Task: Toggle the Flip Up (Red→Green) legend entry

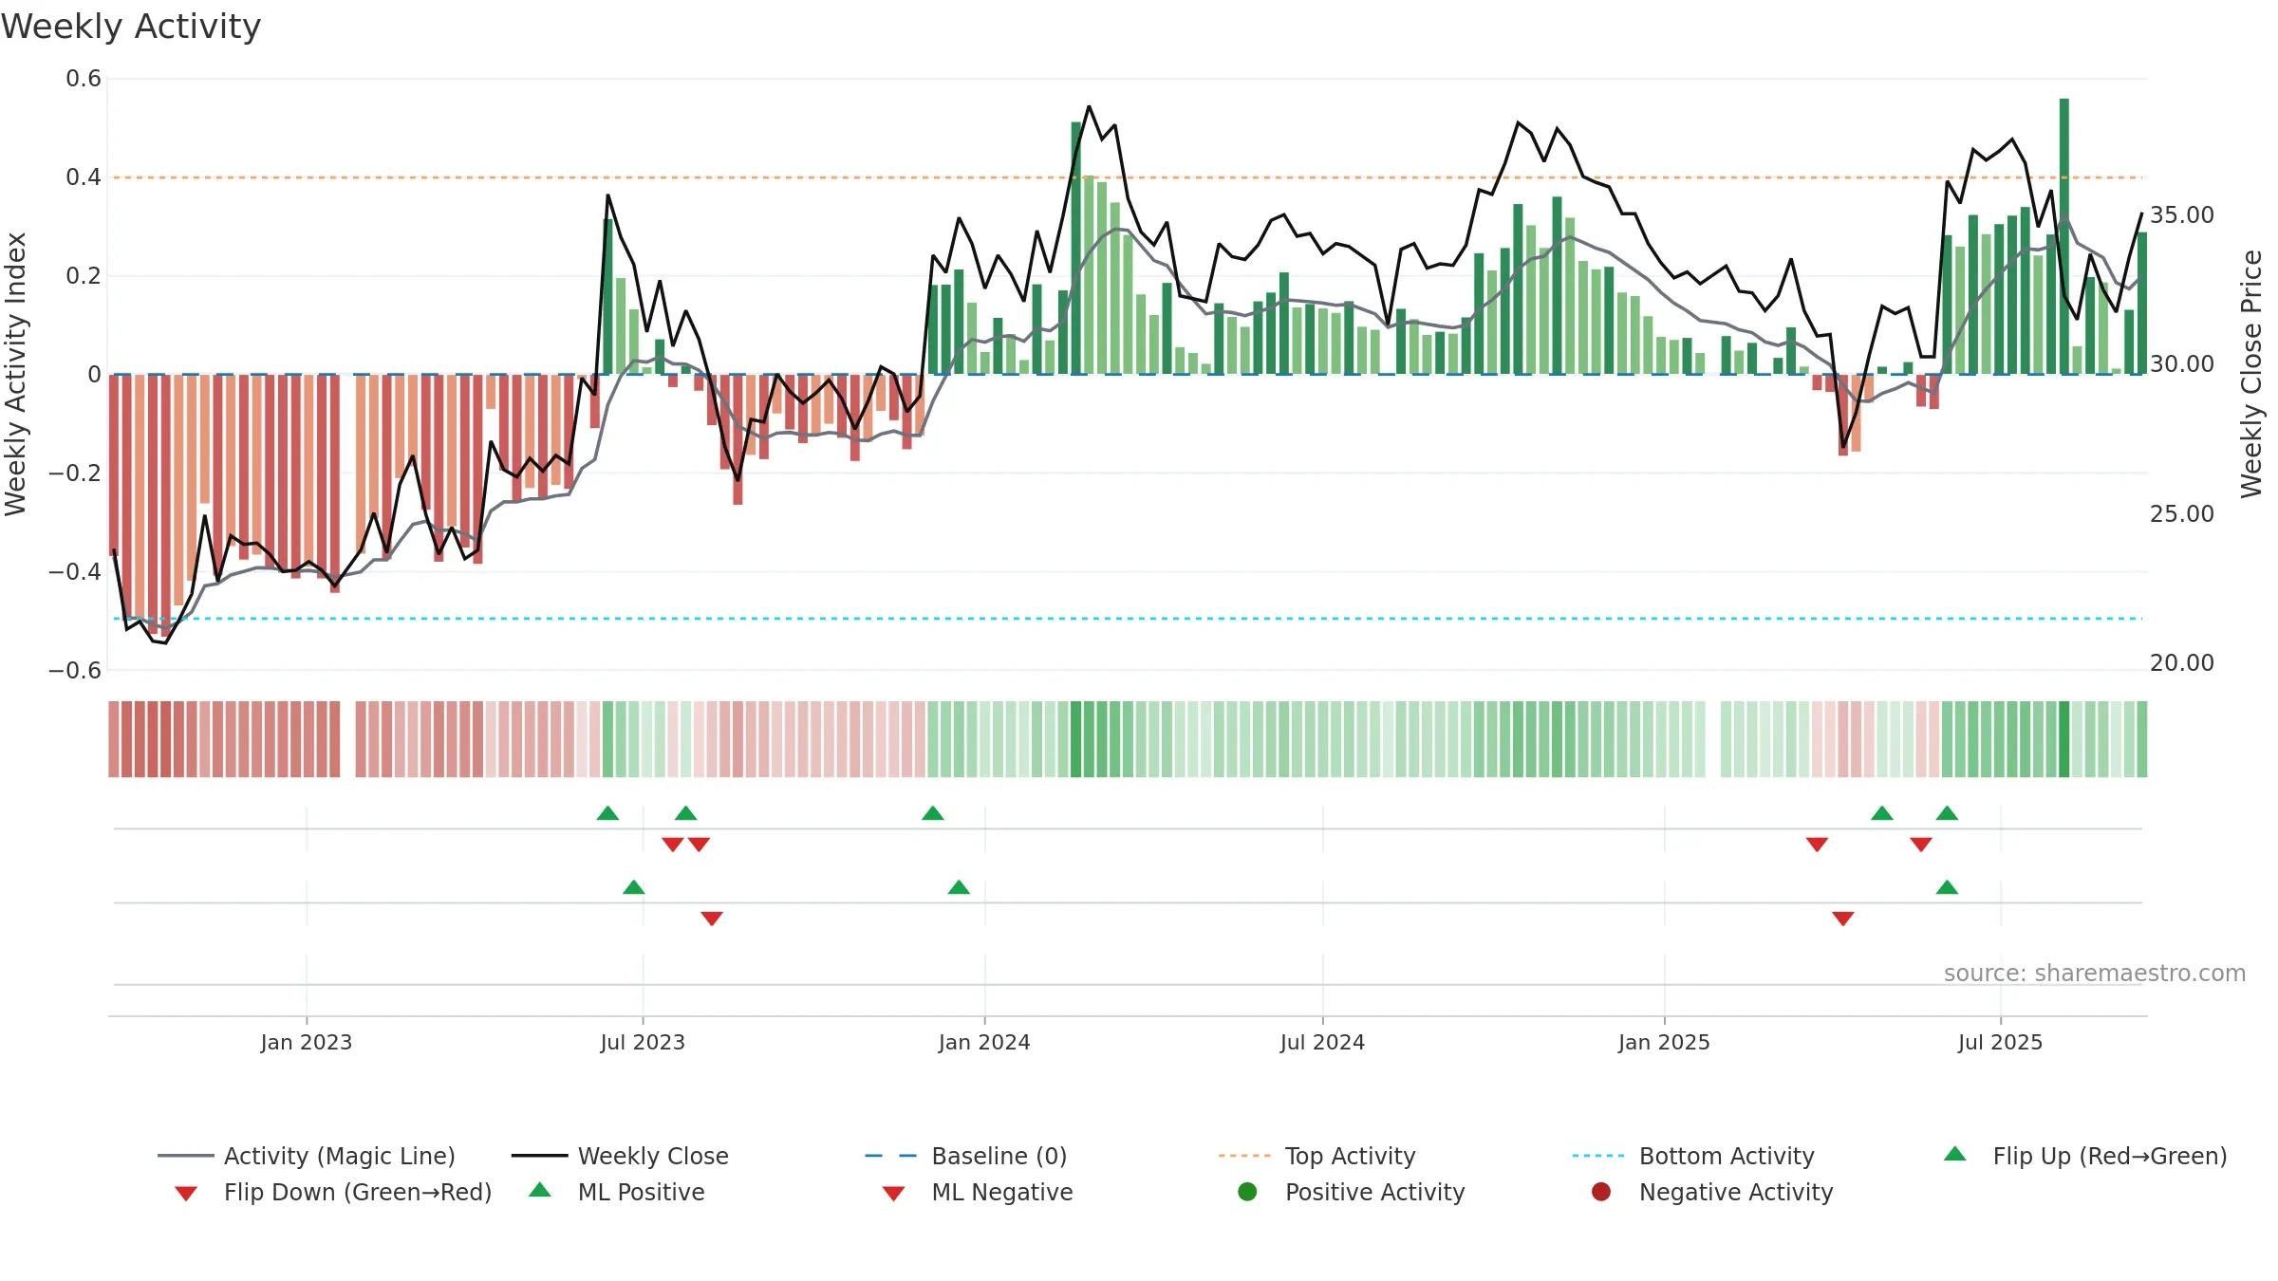Action: pos(2085,1156)
